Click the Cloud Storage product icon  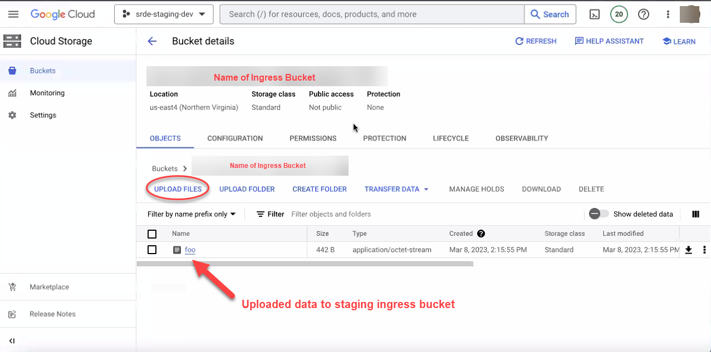point(12,41)
